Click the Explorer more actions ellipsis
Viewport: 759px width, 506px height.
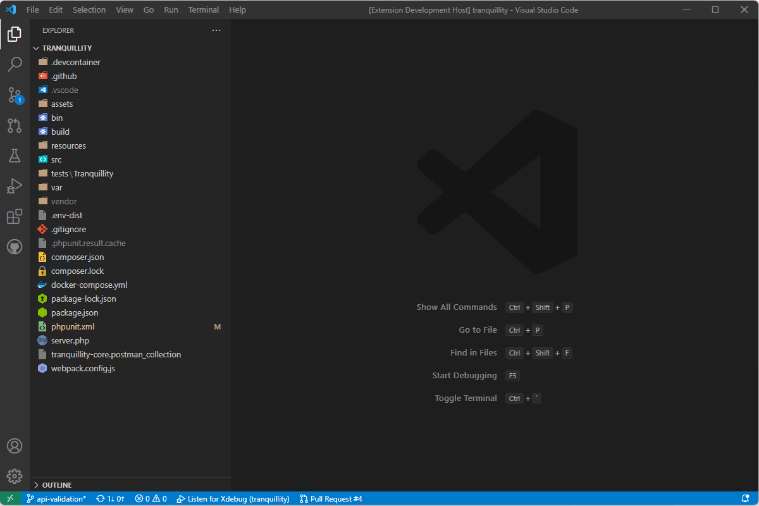216,30
